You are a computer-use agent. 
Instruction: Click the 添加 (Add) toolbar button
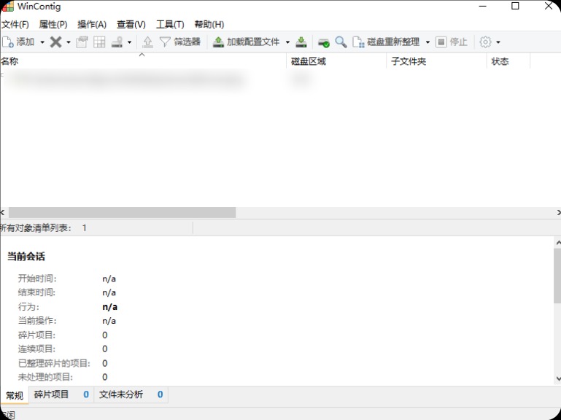click(x=19, y=42)
